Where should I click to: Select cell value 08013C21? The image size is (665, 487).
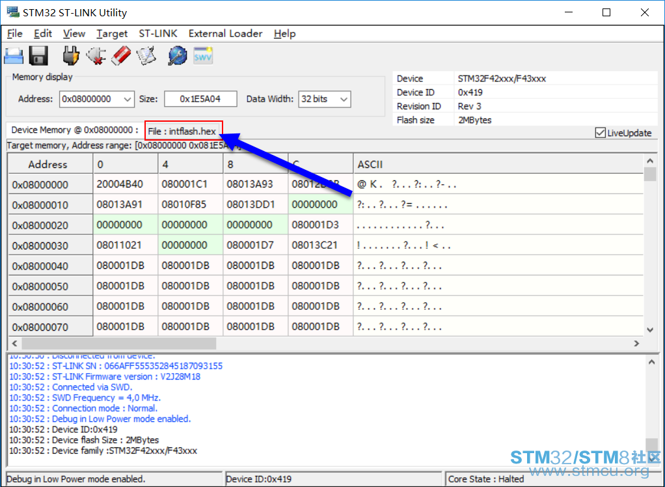tap(321, 245)
